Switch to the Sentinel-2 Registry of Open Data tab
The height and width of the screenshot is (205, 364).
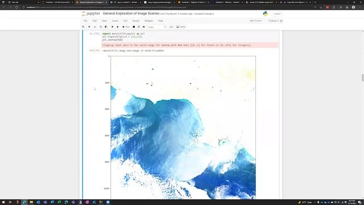(193, 2)
